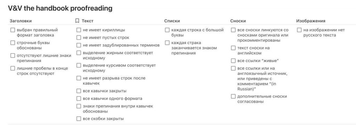Click the Сноски column header
This screenshot has height=126, width=356.
(238, 21)
